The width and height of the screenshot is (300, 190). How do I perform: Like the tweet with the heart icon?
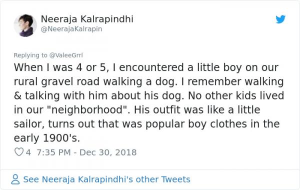tap(19, 152)
